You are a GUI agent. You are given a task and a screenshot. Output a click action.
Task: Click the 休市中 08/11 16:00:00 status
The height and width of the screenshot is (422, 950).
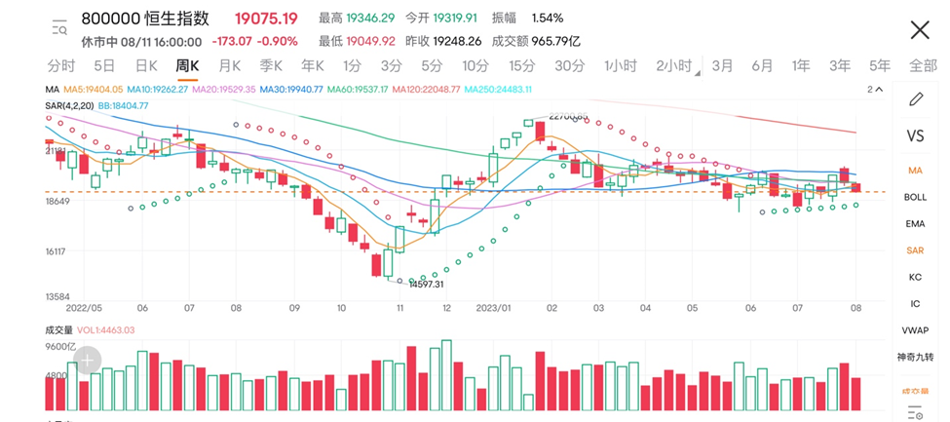141,41
